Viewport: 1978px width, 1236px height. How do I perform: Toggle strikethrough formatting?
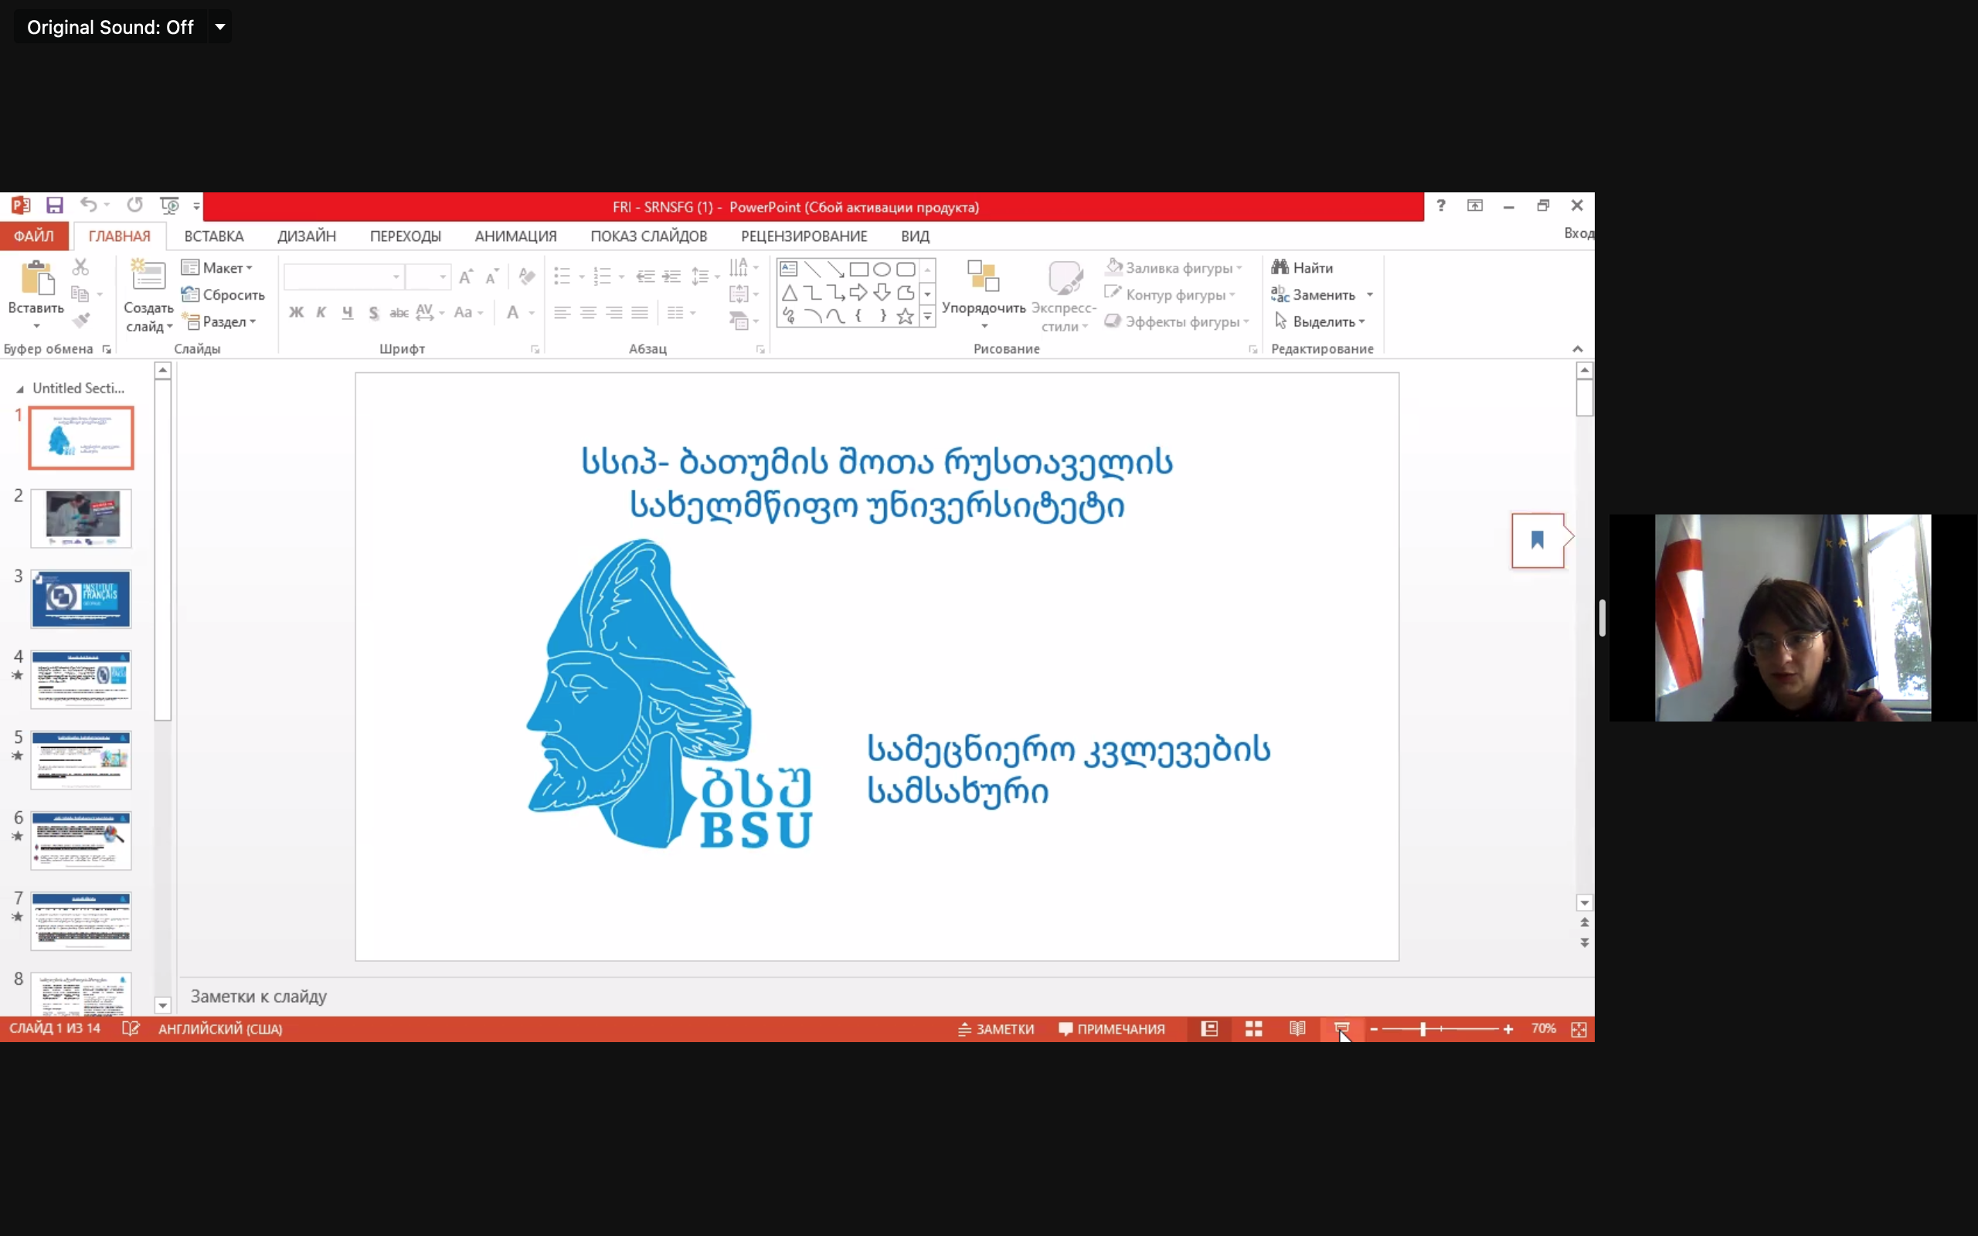pyautogui.click(x=399, y=312)
